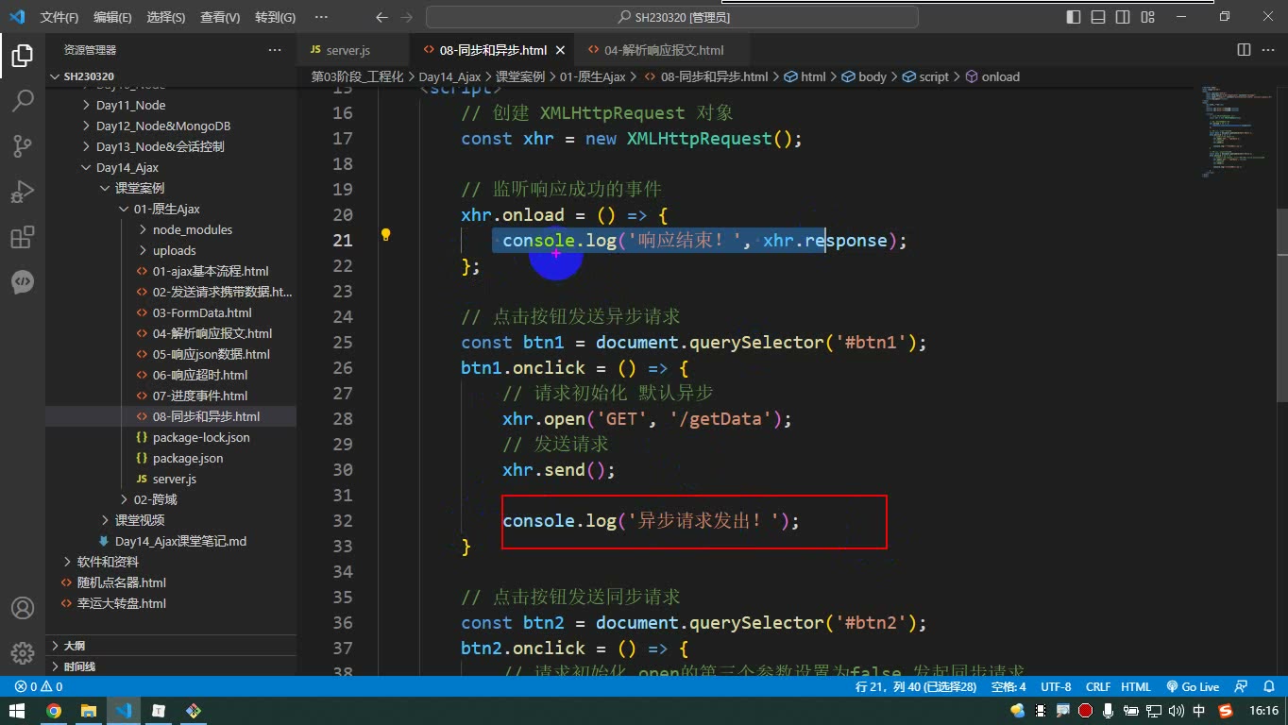The height and width of the screenshot is (725, 1288).
Task: Click the SH230320 command center search box
Action: pyautogui.click(x=673, y=17)
